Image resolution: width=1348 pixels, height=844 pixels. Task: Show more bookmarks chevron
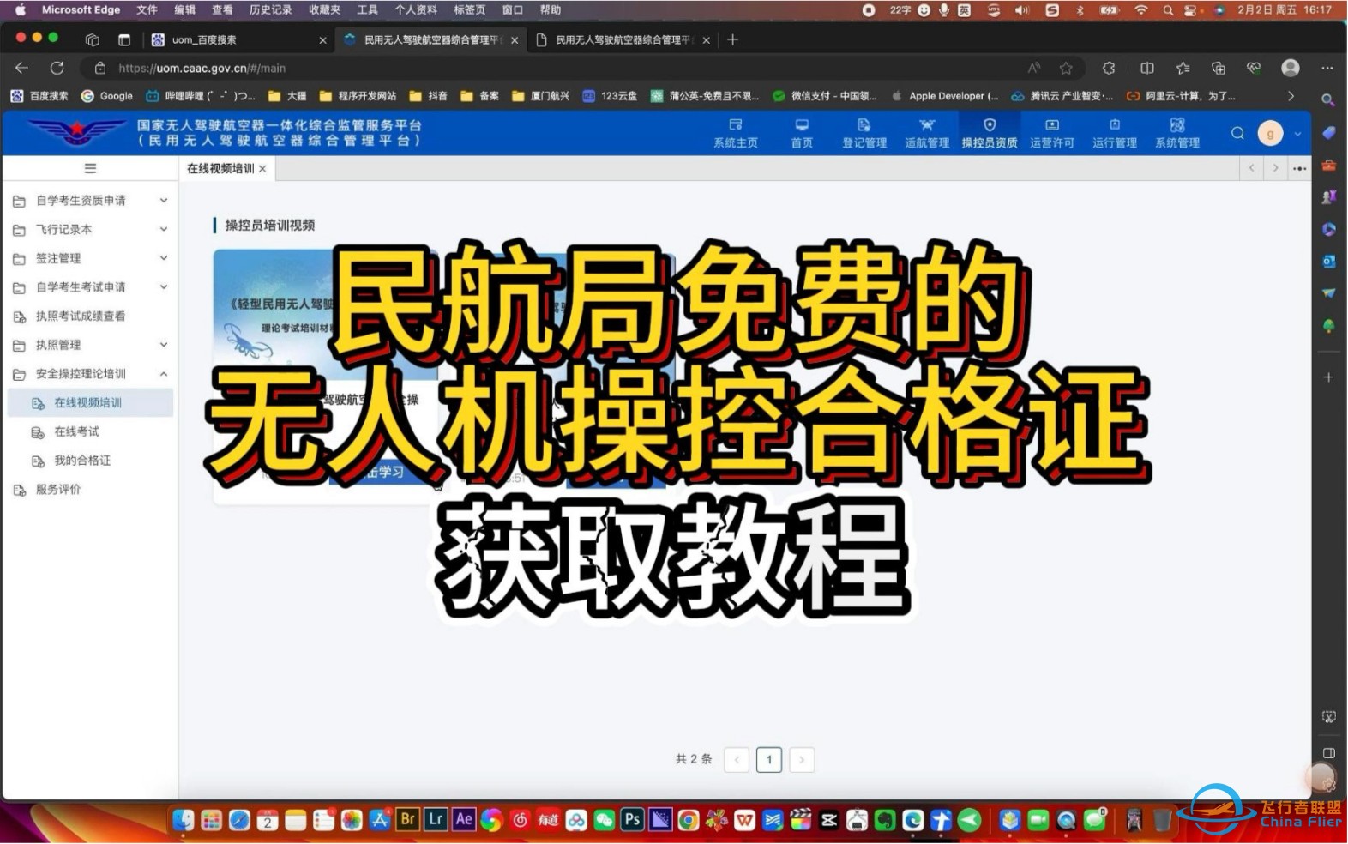coord(1291,96)
